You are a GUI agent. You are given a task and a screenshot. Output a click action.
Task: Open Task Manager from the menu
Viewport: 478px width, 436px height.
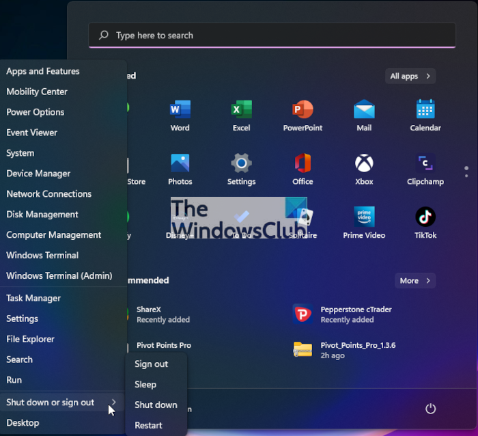point(63,299)
